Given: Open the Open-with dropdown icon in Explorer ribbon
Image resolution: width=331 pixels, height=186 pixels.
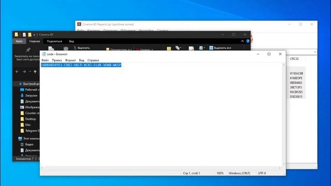Looking at the screenshot, I should pos(202,48).
